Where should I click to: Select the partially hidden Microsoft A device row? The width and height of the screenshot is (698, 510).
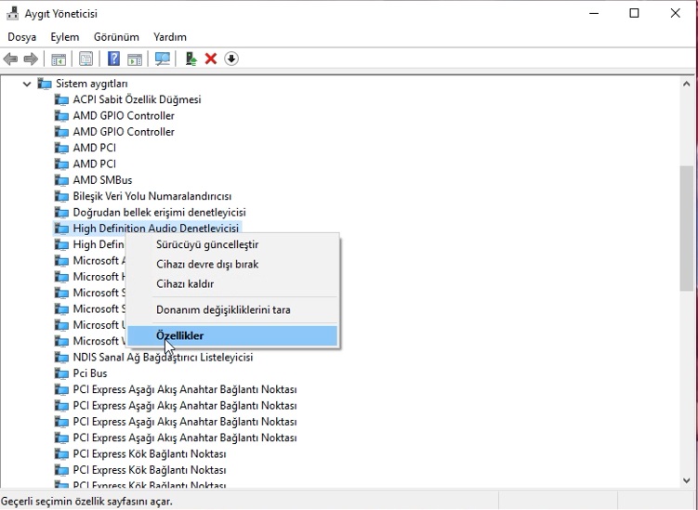coord(99,260)
